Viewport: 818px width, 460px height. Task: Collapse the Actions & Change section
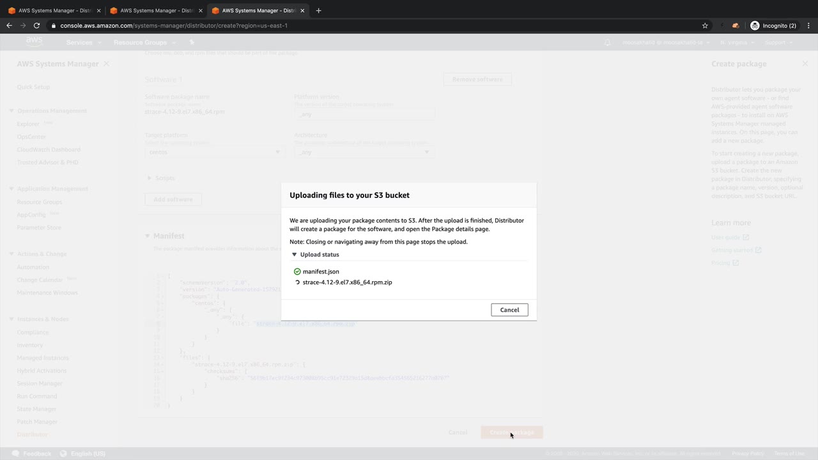(x=11, y=254)
